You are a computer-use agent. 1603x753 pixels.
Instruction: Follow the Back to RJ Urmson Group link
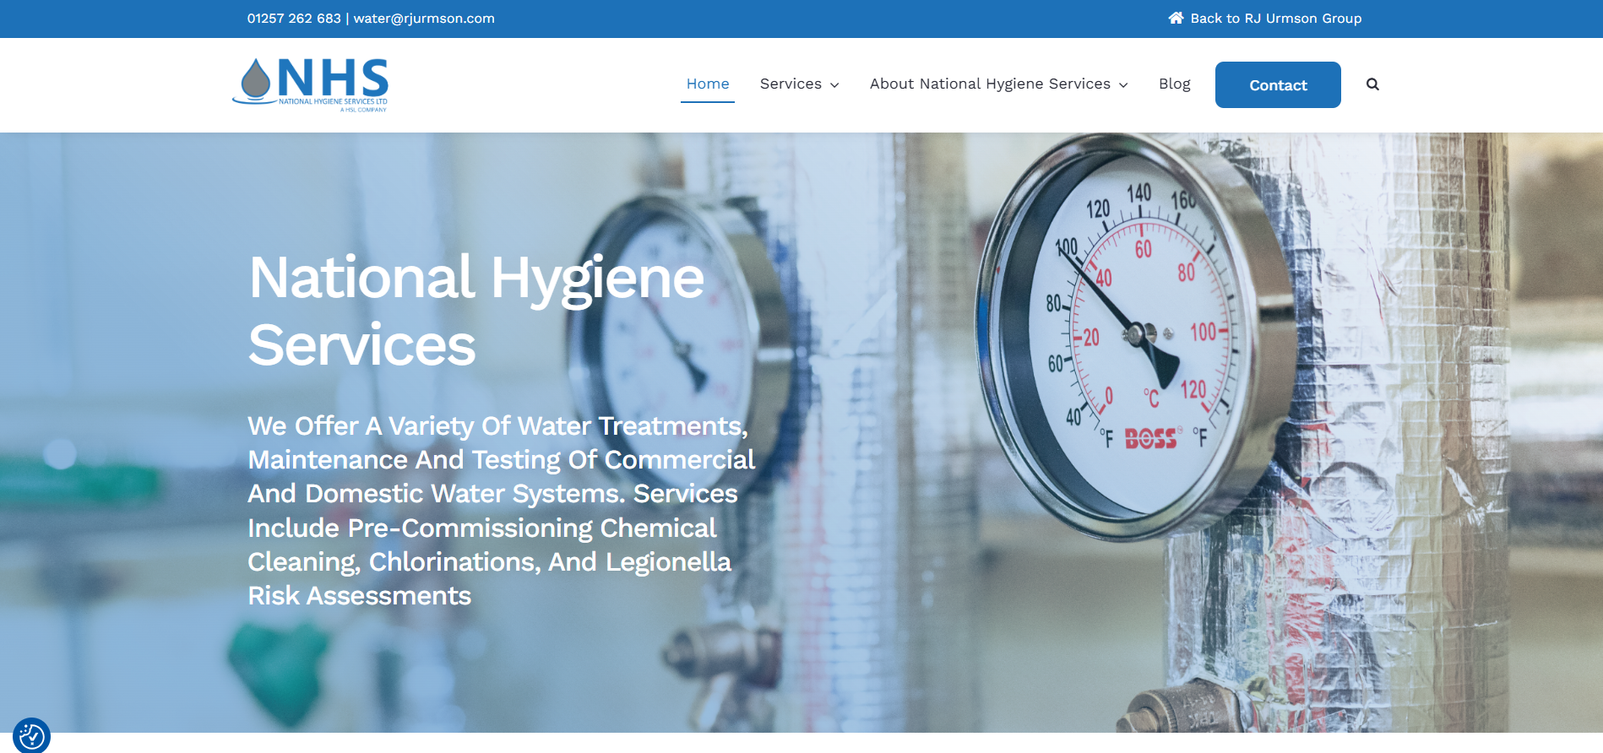tap(1275, 19)
